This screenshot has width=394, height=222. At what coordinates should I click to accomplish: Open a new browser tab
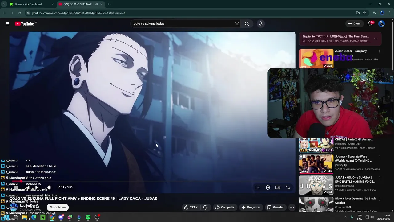point(109,4)
